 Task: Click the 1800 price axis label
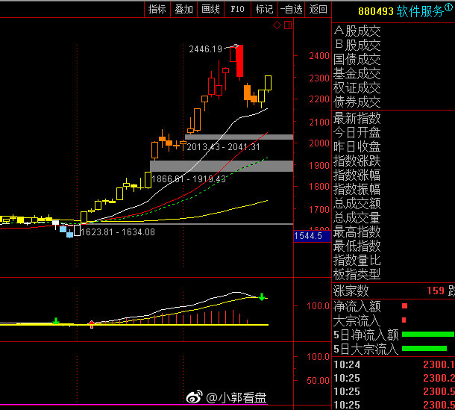tap(319, 187)
